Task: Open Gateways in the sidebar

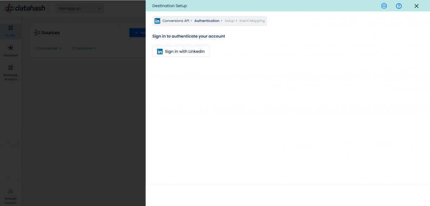Action: click(10, 51)
